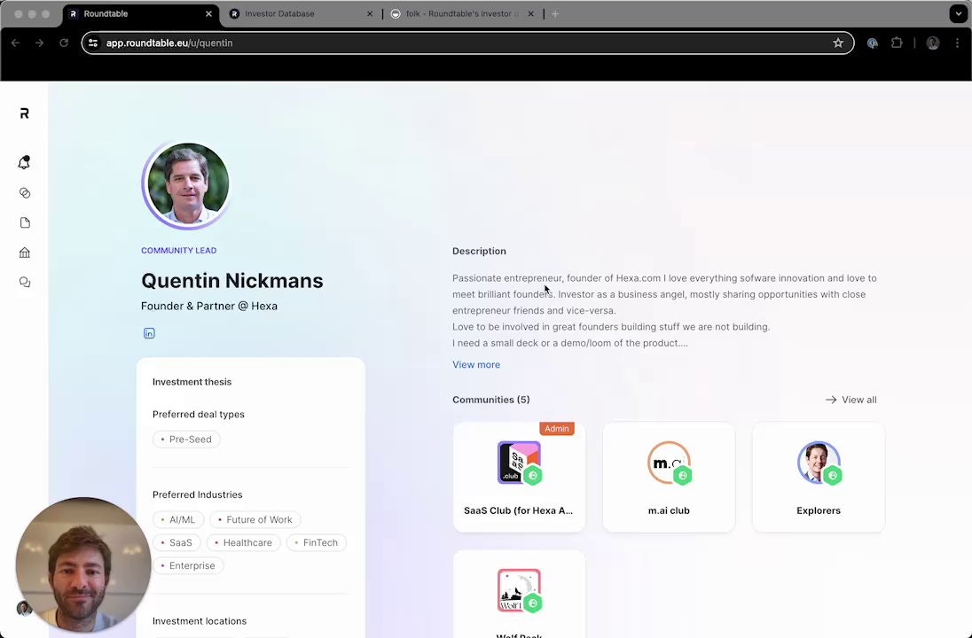Reload the current page
This screenshot has width=972, height=638.
coord(64,43)
